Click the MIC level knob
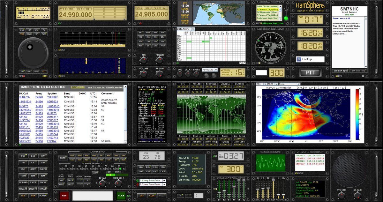Image resolution: width=383 pixels, height=202 pixels. coord(143,61)
